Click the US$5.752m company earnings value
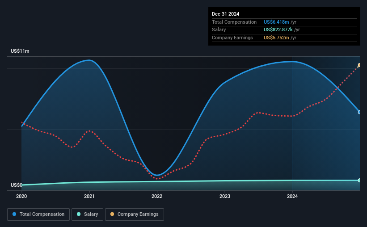367x227 pixels. (276, 38)
